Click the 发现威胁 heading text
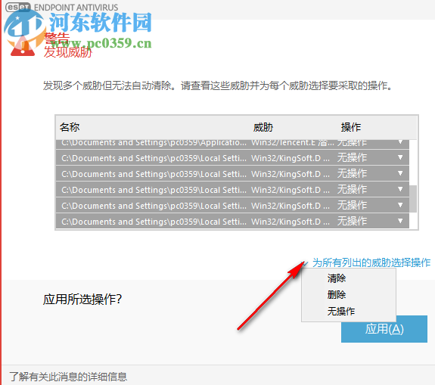Viewport: 435px width, 385px height. 67,52
